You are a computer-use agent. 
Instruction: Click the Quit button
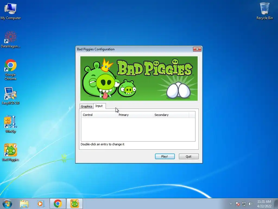189,156
